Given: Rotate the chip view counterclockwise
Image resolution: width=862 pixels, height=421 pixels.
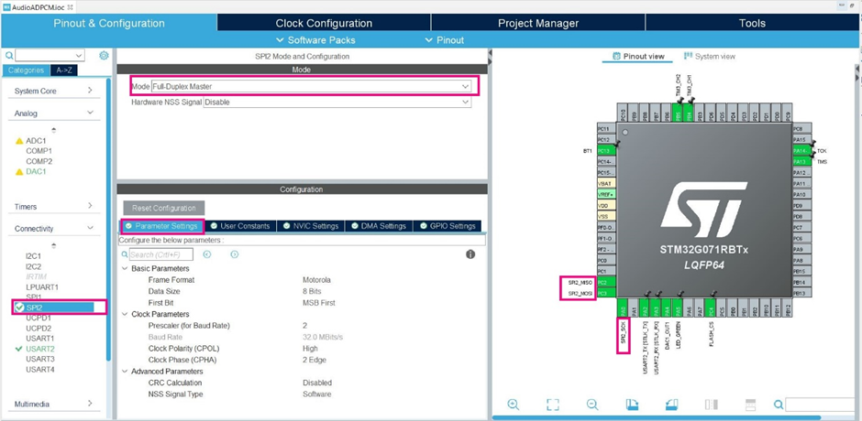Looking at the screenshot, I should click(672, 405).
